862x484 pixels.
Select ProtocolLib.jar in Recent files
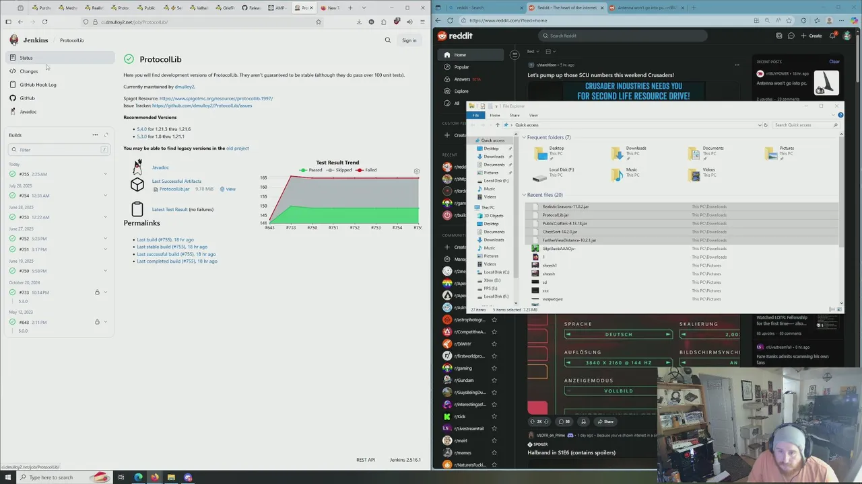coord(682,215)
